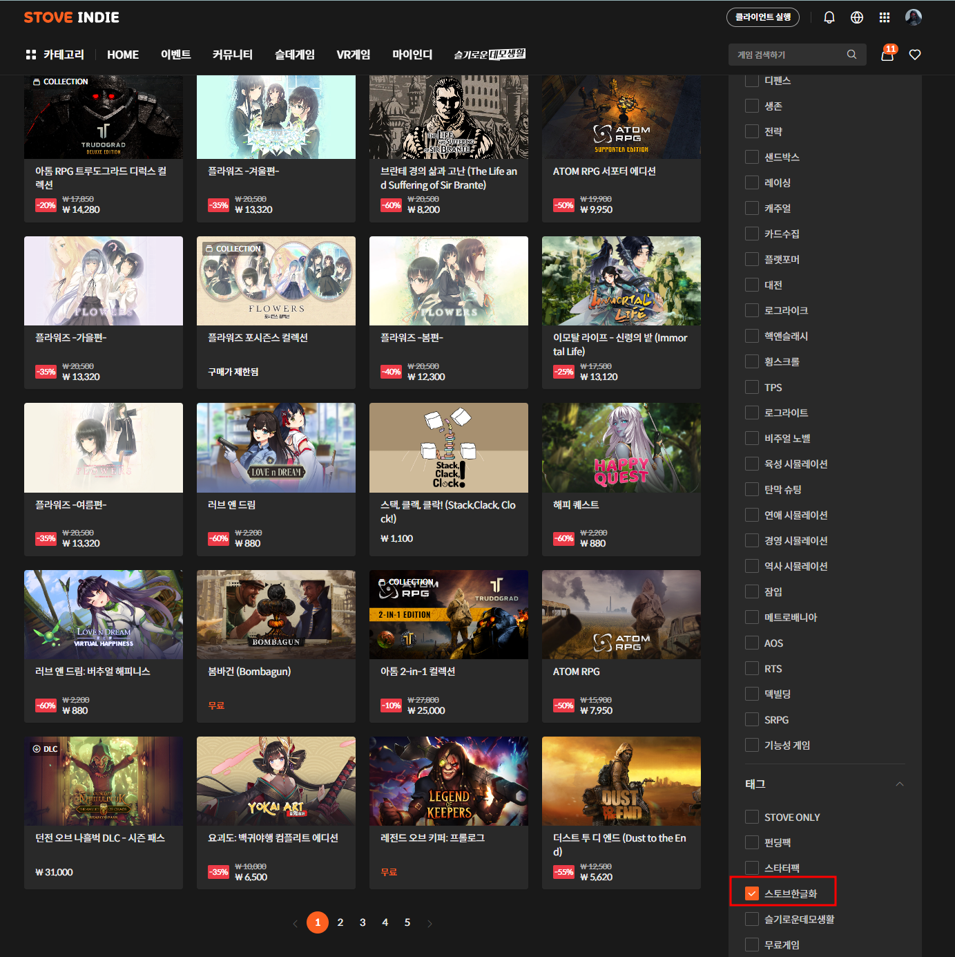Image resolution: width=955 pixels, height=957 pixels.
Task: Click the 클라이언트 실행 button
Action: point(762,17)
